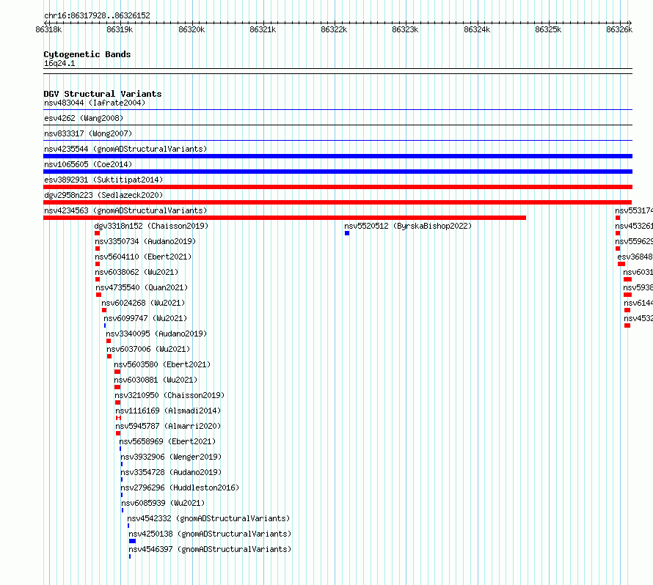Select dgv3318n152 (Chaisson2019) label
The height and width of the screenshot is (585, 653).
(x=151, y=226)
